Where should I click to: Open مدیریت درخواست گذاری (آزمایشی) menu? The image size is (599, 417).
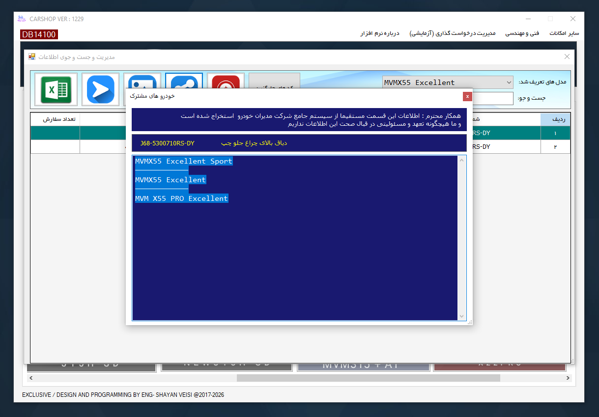pyautogui.click(x=453, y=33)
